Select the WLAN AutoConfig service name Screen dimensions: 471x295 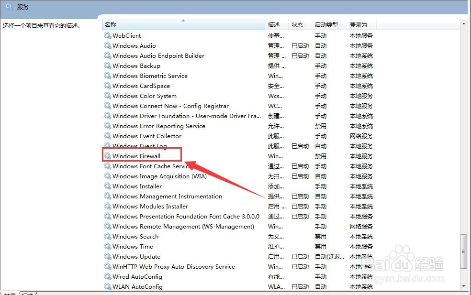137,286
